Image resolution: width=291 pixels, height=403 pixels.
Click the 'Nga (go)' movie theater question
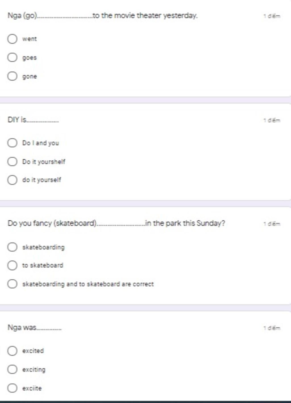tap(102, 15)
